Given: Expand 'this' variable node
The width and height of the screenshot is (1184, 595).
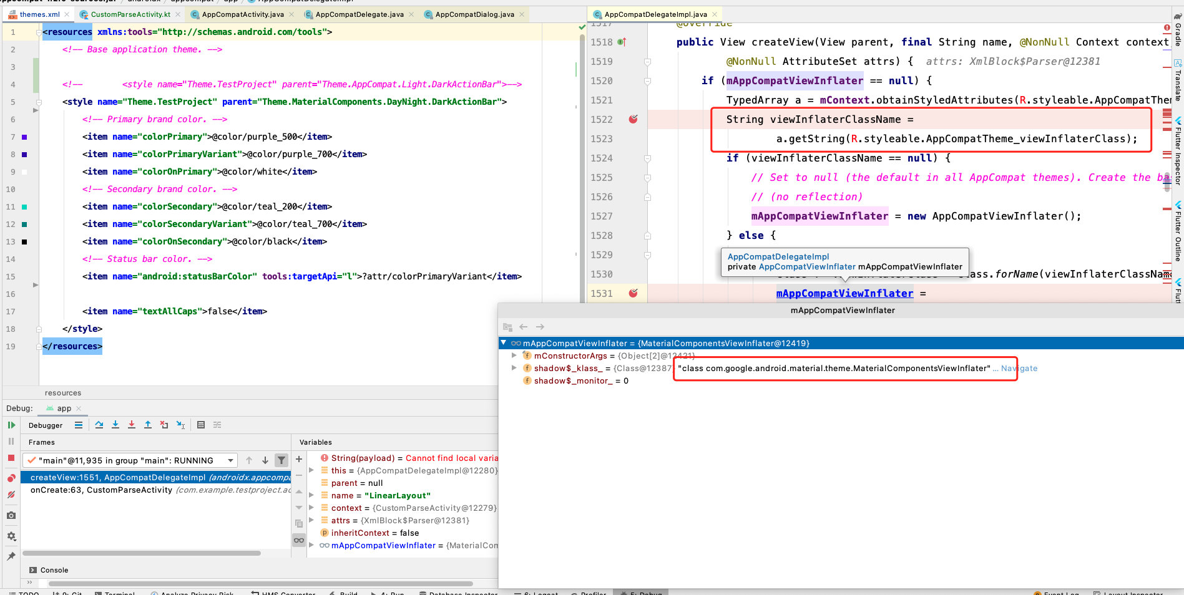Looking at the screenshot, I should tap(311, 470).
